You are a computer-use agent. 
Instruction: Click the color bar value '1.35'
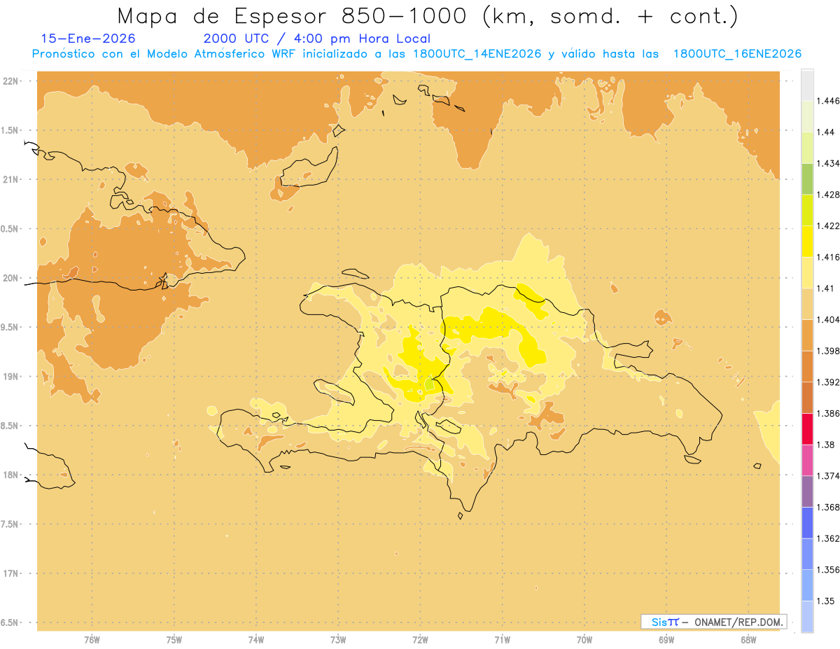[x=827, y=601]
